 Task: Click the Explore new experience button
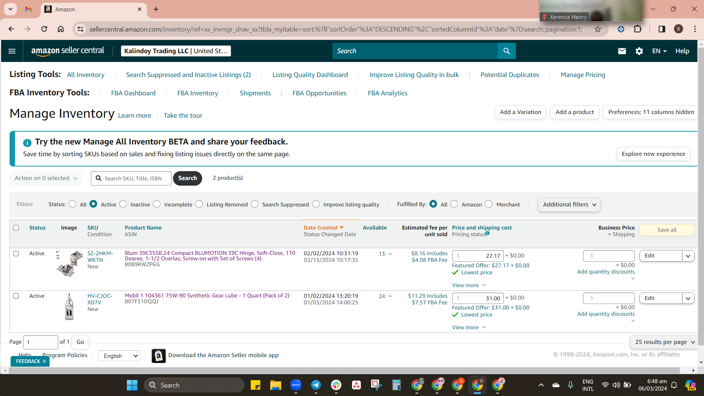pyautogui.click(x=653, y=154)
